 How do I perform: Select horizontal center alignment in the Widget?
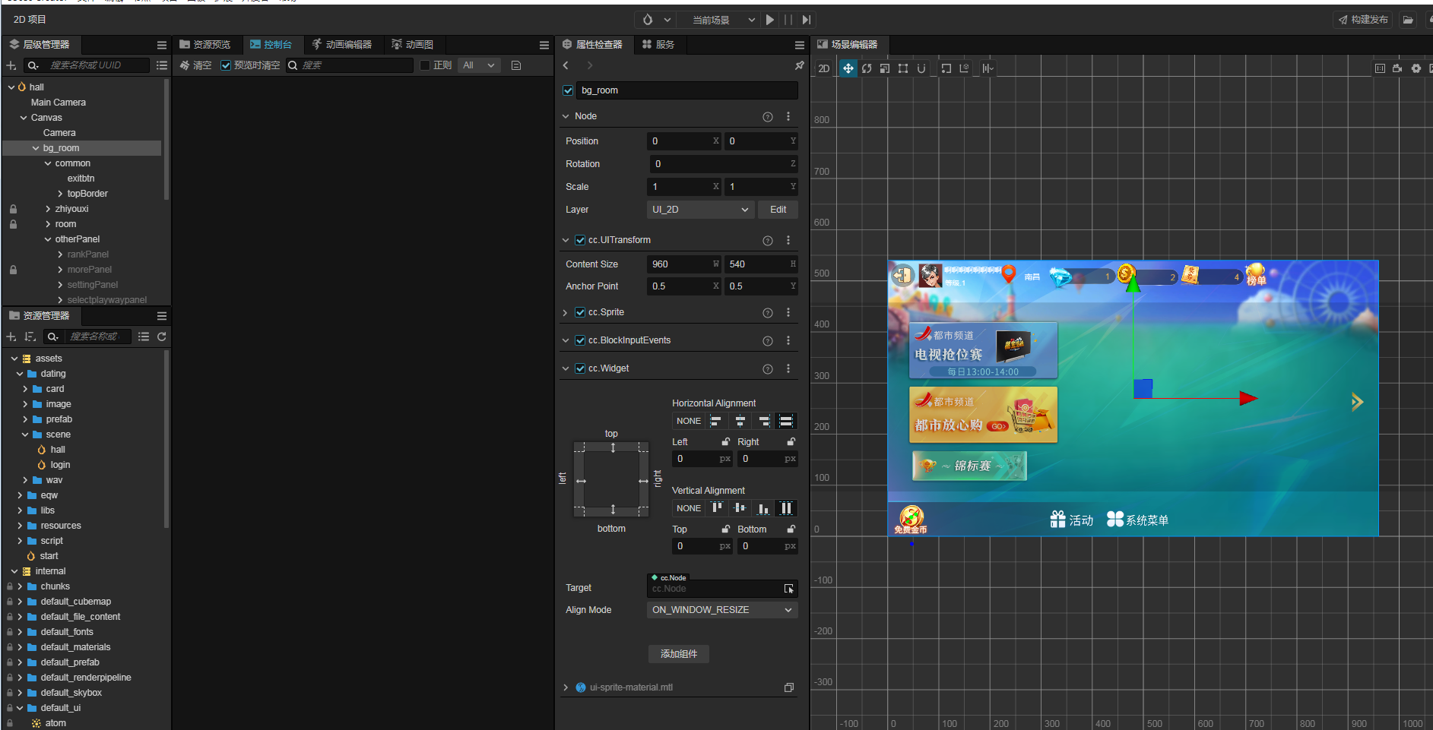click(740, 421)
